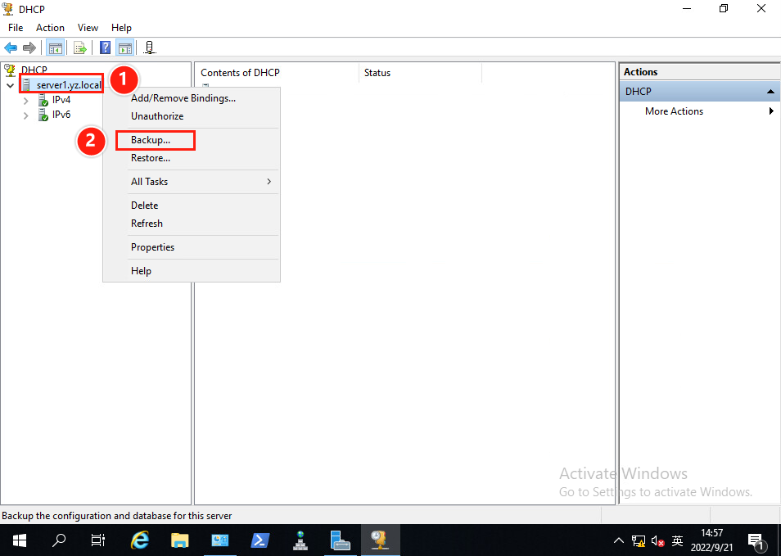Open the Action menu
The width and height of the screenshot is (781, 556).
(50, 27)
